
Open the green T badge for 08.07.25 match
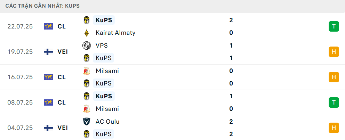(x=334, y=102)
